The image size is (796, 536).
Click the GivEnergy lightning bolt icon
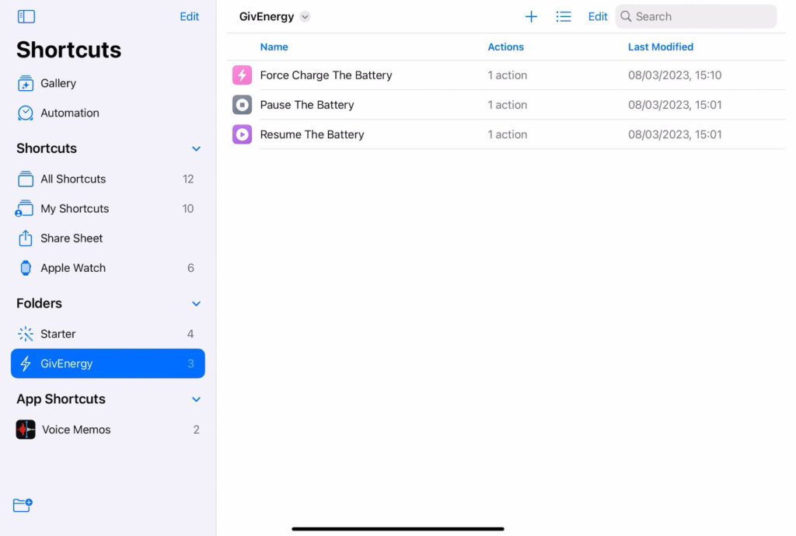click(26, 363)
